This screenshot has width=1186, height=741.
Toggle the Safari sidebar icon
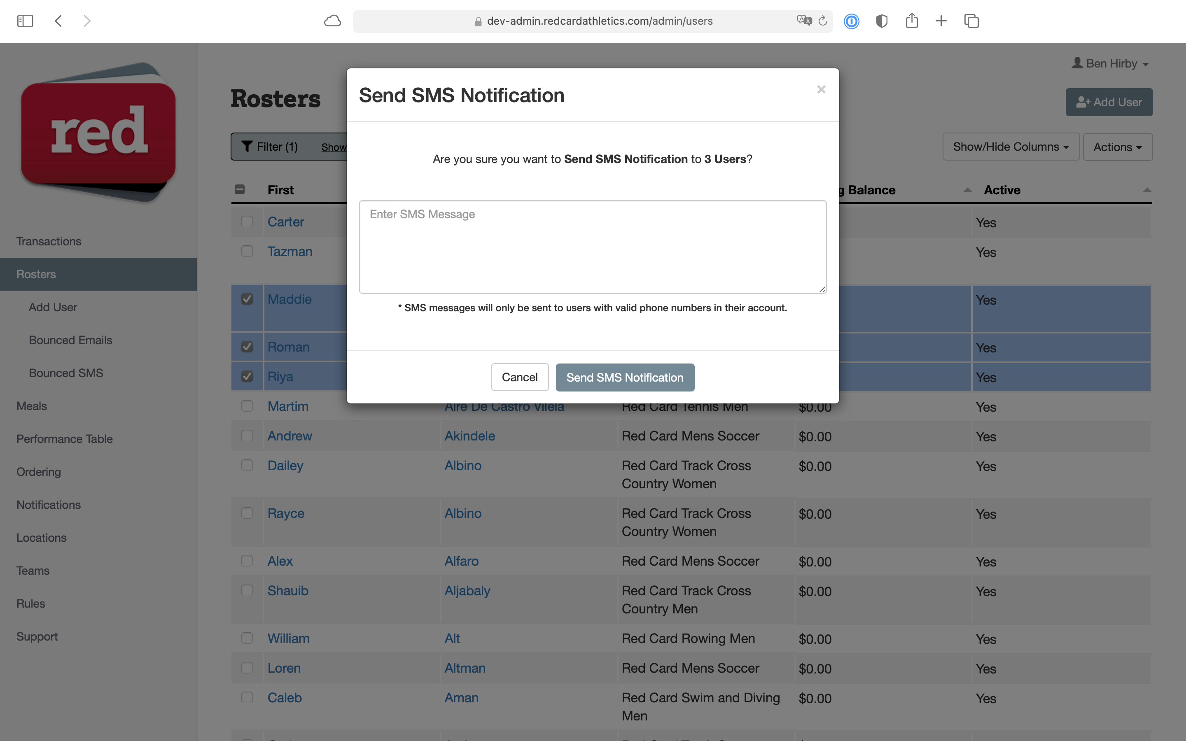[25, 21]
